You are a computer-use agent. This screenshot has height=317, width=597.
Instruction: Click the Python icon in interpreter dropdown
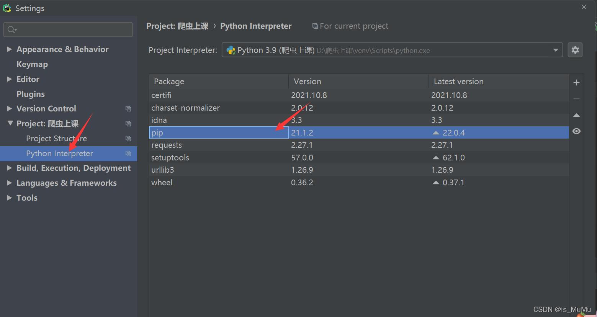pos(231,50)
